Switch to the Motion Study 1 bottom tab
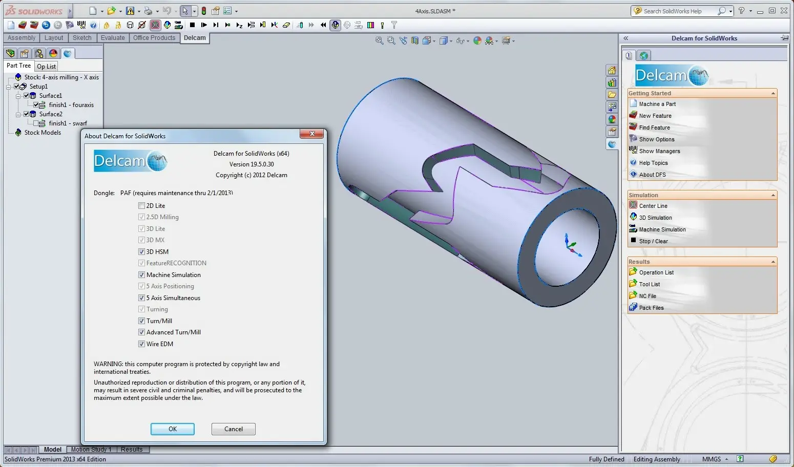This screenshot has height=467, width=794. 91,450
